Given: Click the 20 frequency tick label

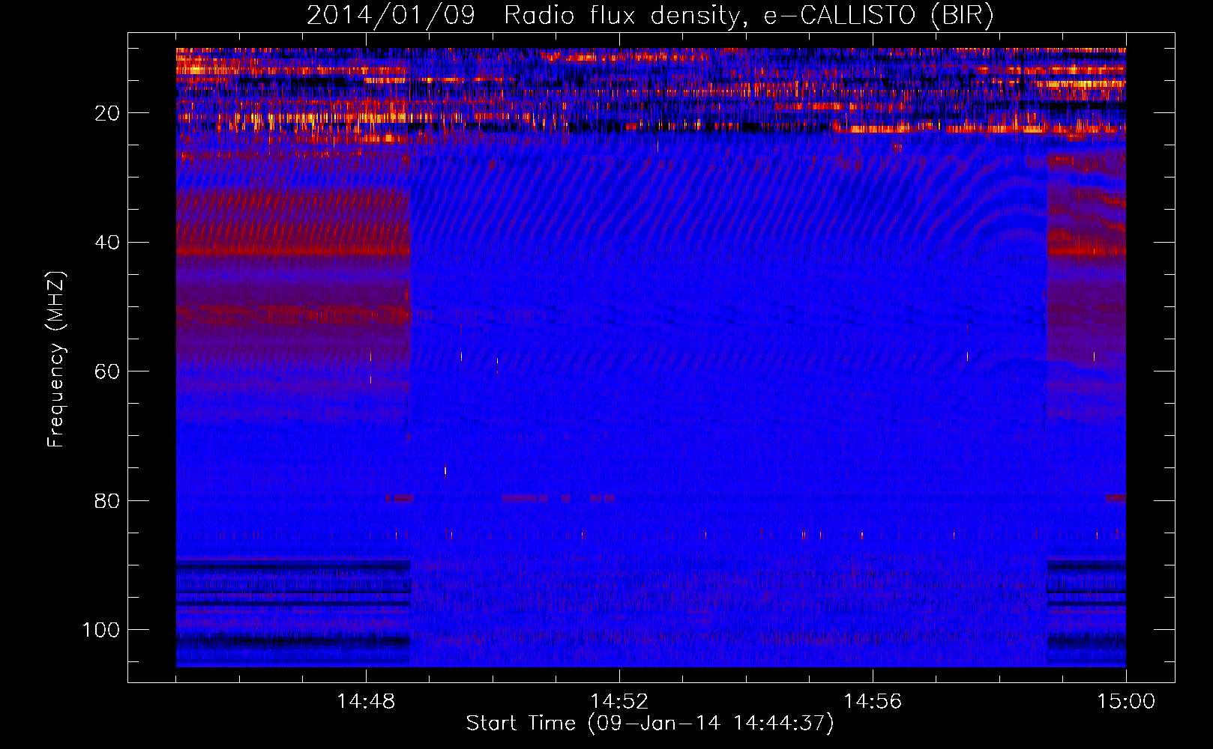Looking at the screenshot, I should click(x=107, y=113).
